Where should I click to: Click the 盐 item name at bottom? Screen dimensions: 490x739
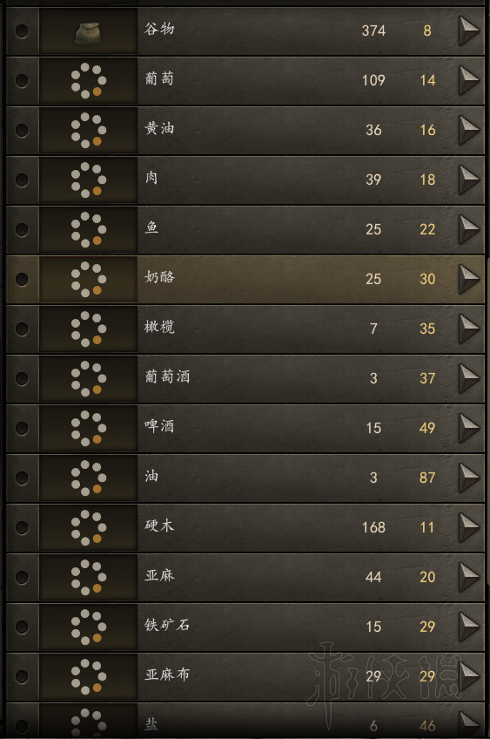click(x=151, y=723)
